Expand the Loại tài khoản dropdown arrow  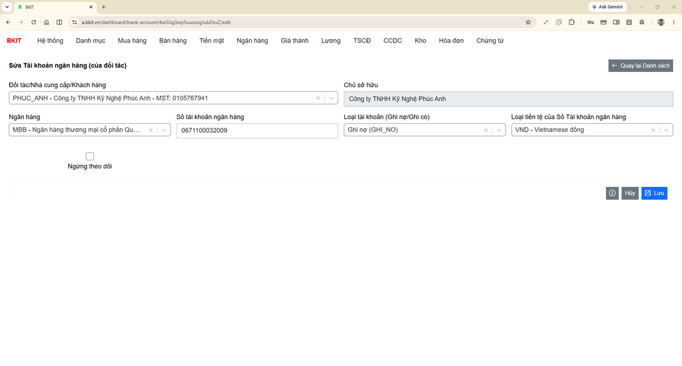click(499, 130)
